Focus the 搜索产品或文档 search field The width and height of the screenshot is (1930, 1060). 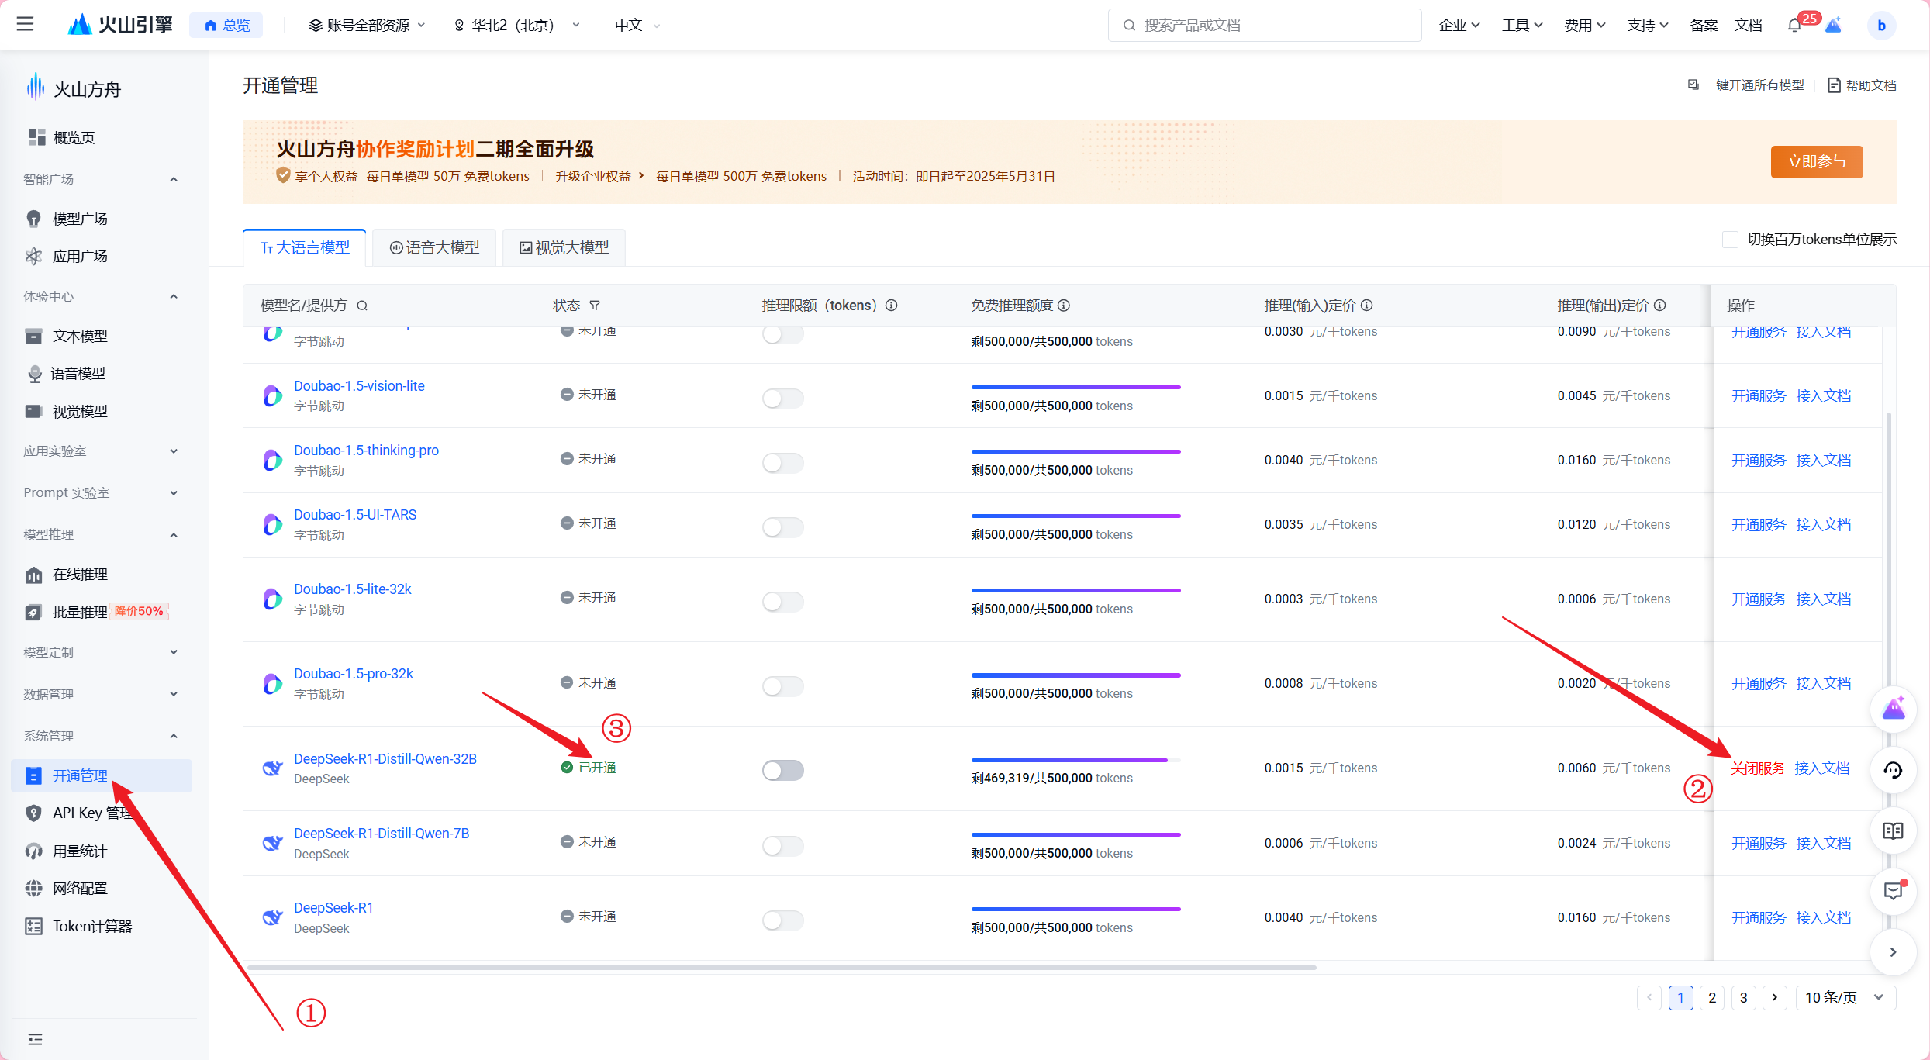tap(1265, 25)
